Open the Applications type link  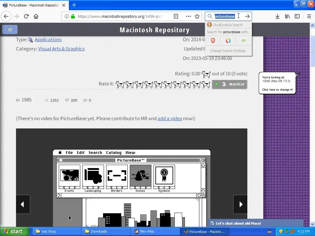click(48, 40)
